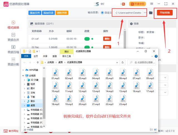Screen dimensions: 178x135
Task: Select 23.mp3 file icon
Action: point(123,100)
